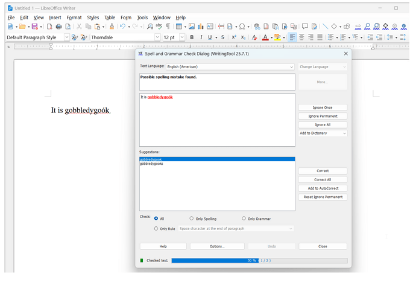
Task: Toggle Align Right paragraph button
Action: (310, 37)
